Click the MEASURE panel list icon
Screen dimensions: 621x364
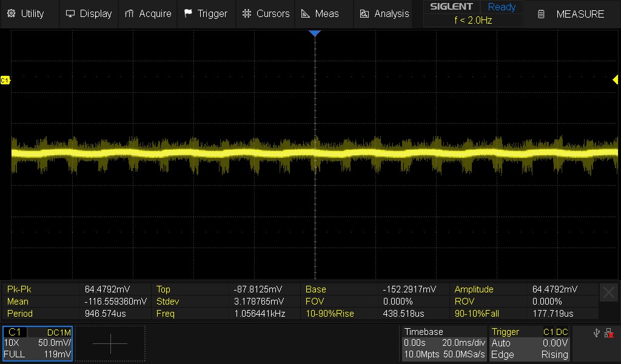pos(541,15)
